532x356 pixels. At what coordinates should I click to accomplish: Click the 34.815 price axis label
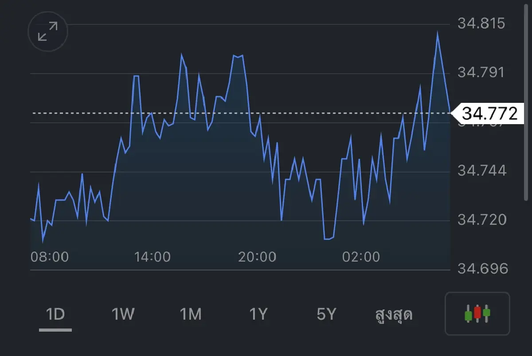(x=481, y=23)
